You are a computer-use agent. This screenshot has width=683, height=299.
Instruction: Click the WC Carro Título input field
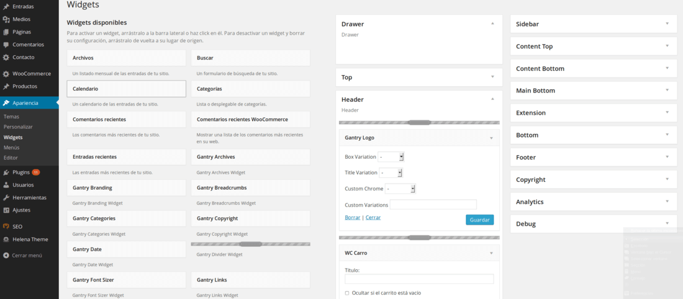(x=419, y=279)
